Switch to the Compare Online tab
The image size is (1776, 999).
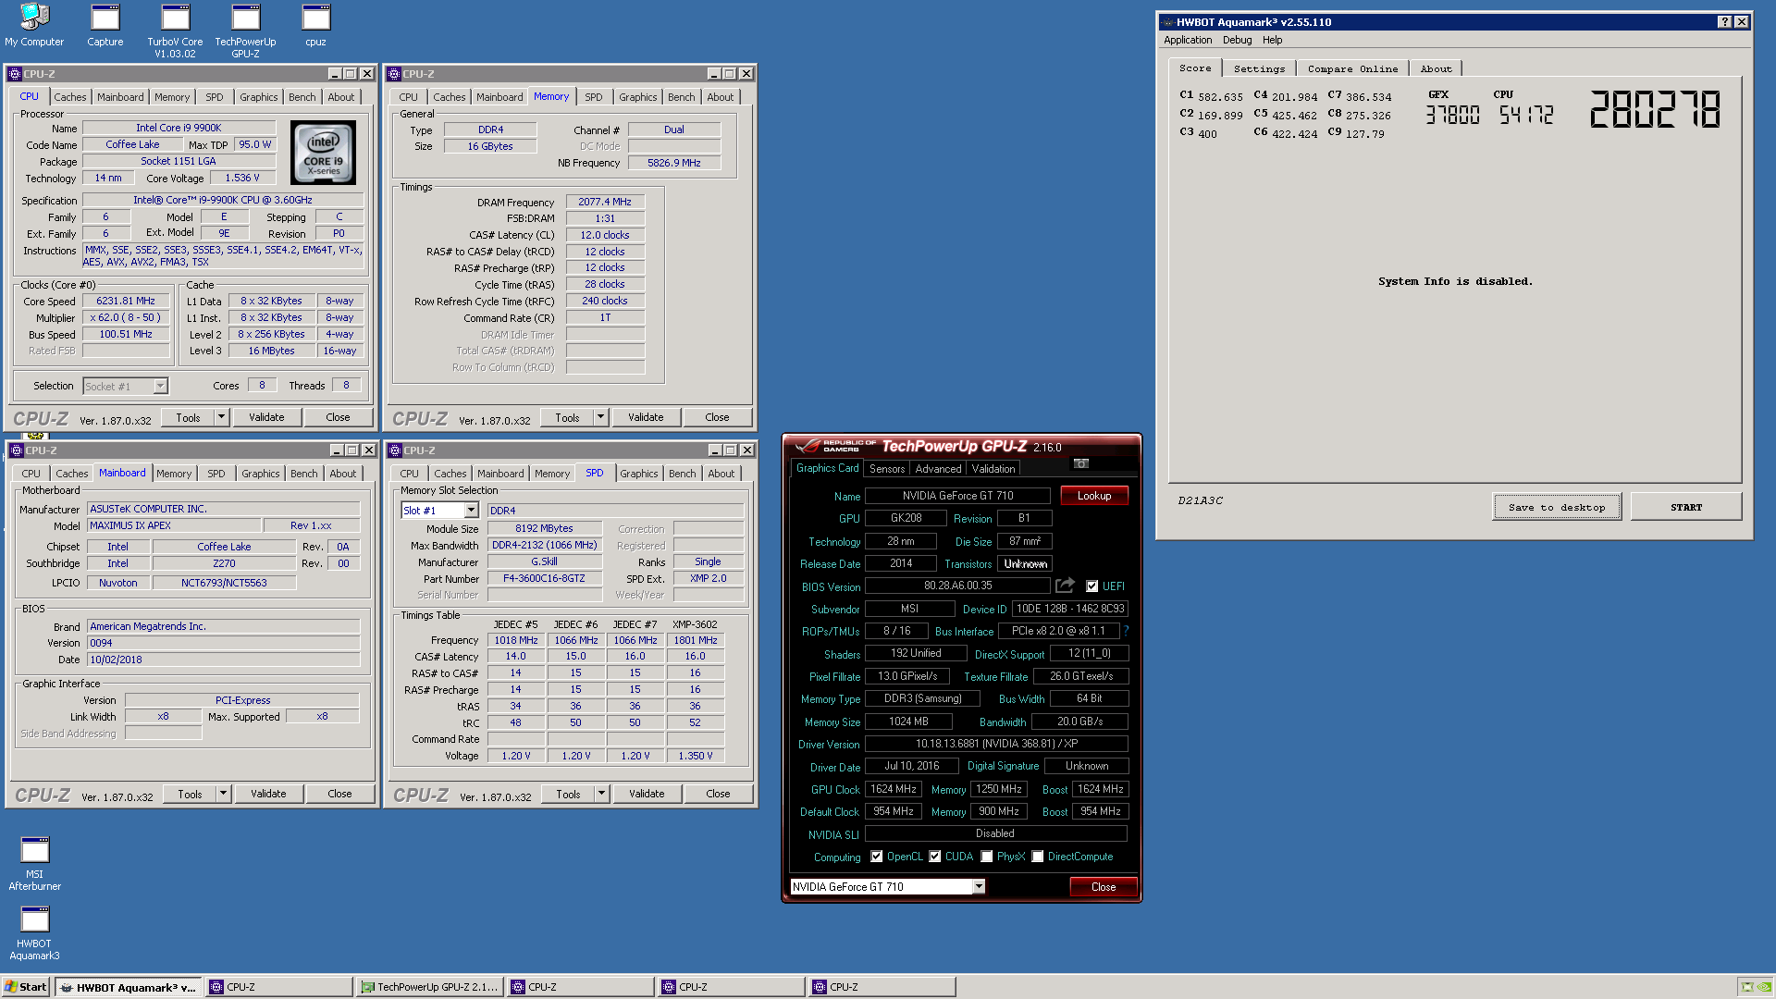pyautogui.click(x=1352, y=69)
